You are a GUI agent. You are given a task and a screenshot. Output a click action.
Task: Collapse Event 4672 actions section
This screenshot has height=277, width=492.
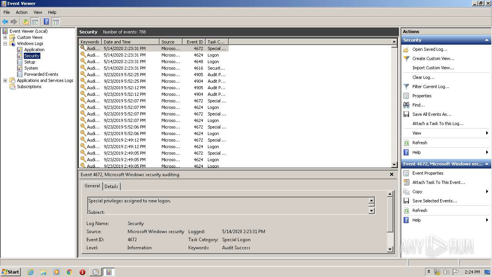coord(487,164)
